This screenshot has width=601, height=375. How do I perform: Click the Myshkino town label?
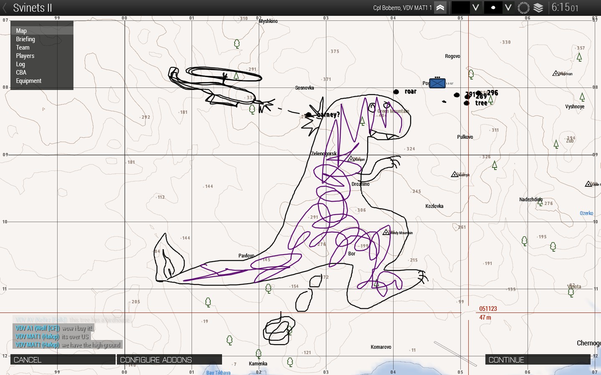(x=268, y=21)
